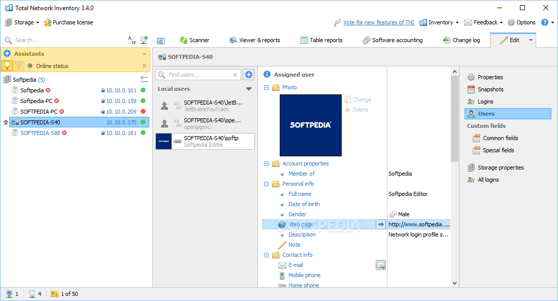The width and height of the screenshot is (558, 301).
Task: Collapse the Contact info section
Action: [x=266, y=255]
